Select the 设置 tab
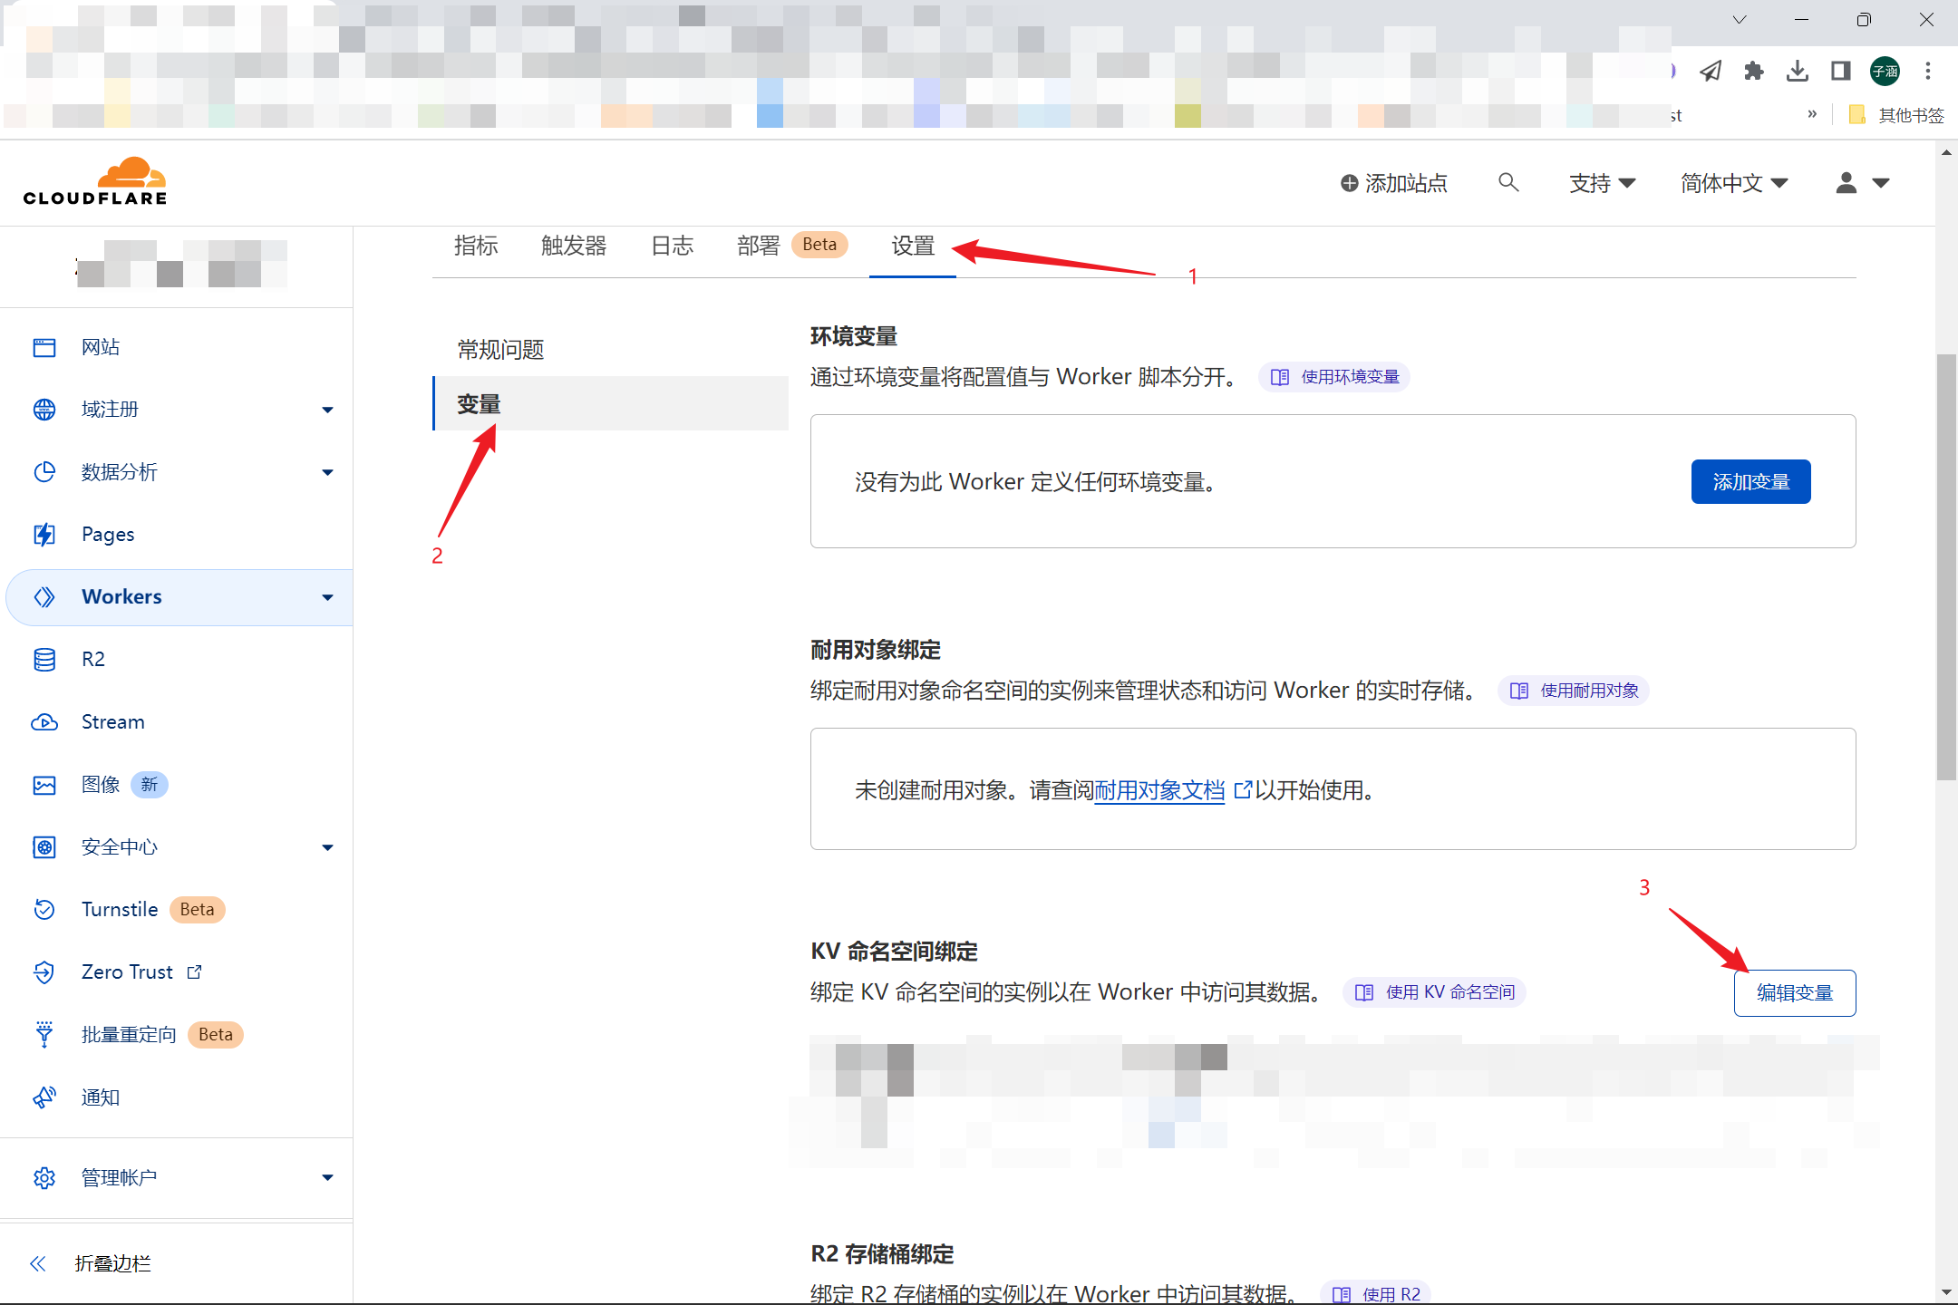 pyautogui.click(x=913, y=246)
